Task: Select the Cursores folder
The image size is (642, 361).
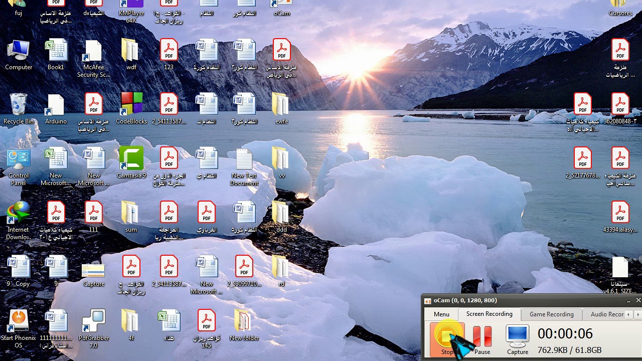Action: coord(620,8)
